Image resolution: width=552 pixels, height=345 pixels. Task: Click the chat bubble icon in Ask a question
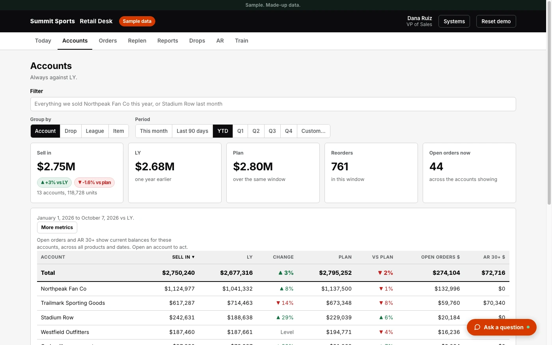(x=477, y=327)
